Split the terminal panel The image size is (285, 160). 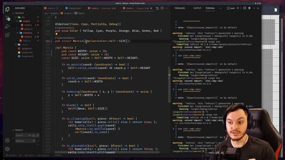click(244, 8)
